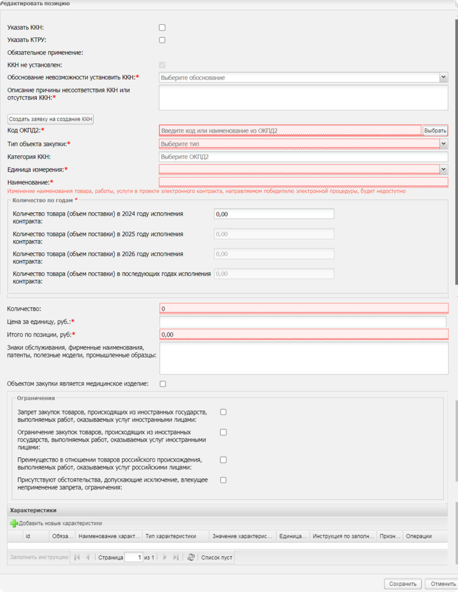The width and height of the screenshot is (458, 592).
Task: Click the 'Операции' column header
Action: pos(425,536)
